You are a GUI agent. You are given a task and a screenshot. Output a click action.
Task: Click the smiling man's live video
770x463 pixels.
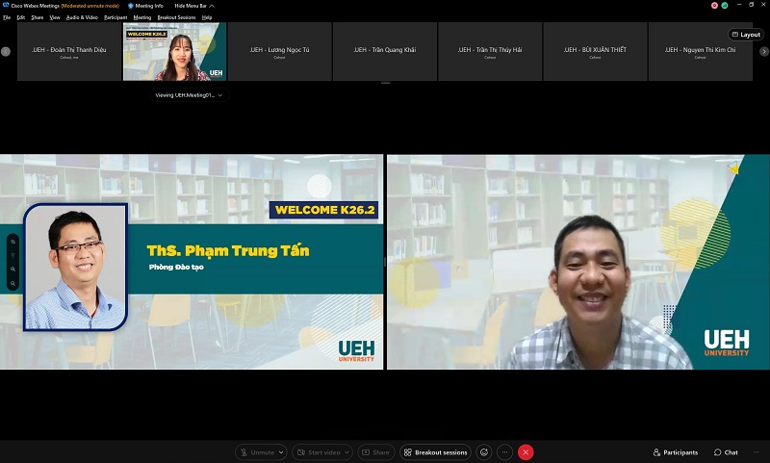[578, 262]
